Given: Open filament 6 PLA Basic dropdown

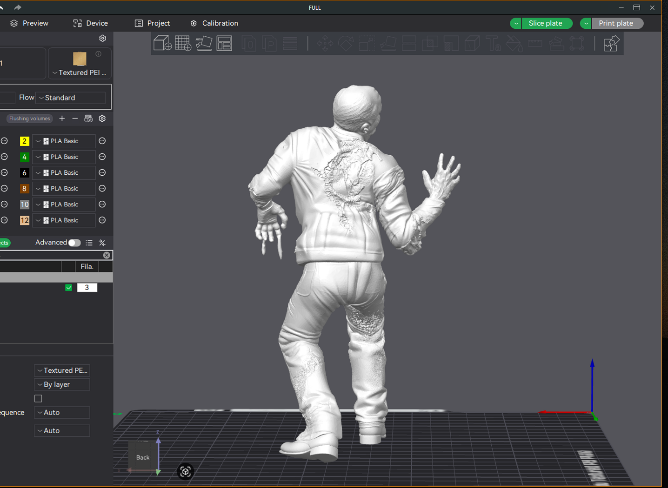Looking at the screenshot, I should pyautogui.click(x=64, y=173).
